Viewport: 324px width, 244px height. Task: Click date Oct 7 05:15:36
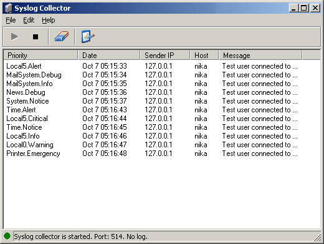point(105,92)
